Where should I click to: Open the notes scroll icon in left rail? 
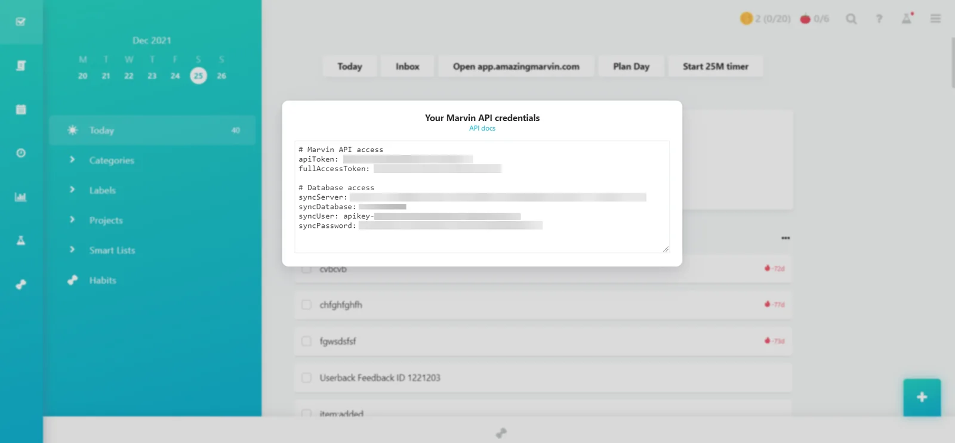pos(21,66)
